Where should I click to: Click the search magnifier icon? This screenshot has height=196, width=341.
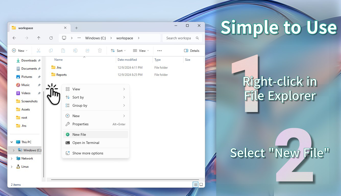click(197, 38)
